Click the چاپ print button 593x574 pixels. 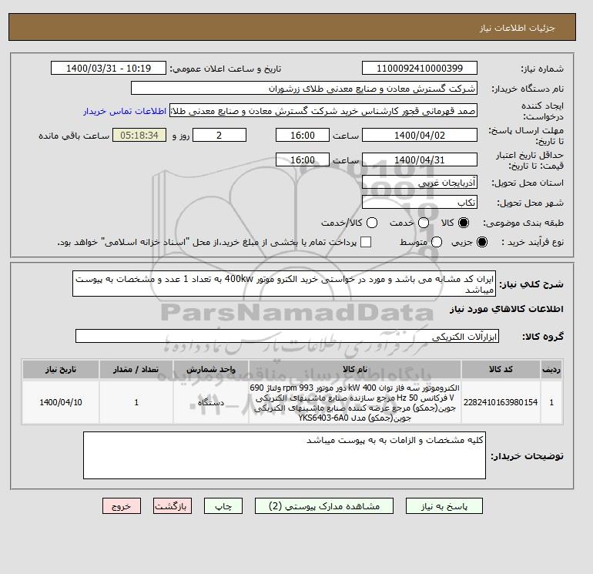tap(223, 506)
